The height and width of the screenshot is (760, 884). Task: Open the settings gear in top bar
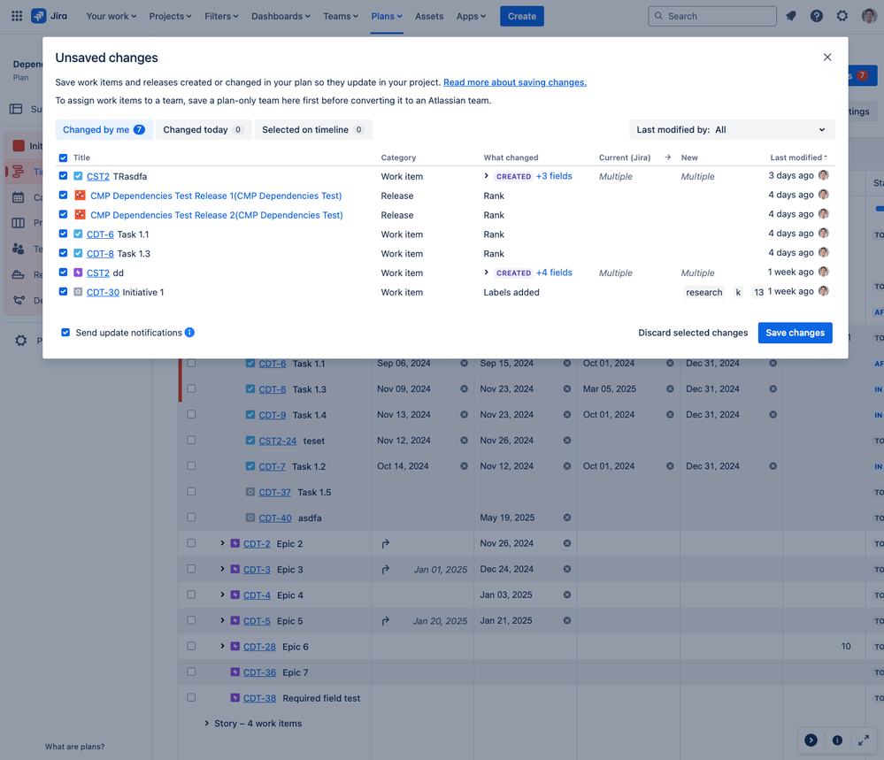(842, 16)
